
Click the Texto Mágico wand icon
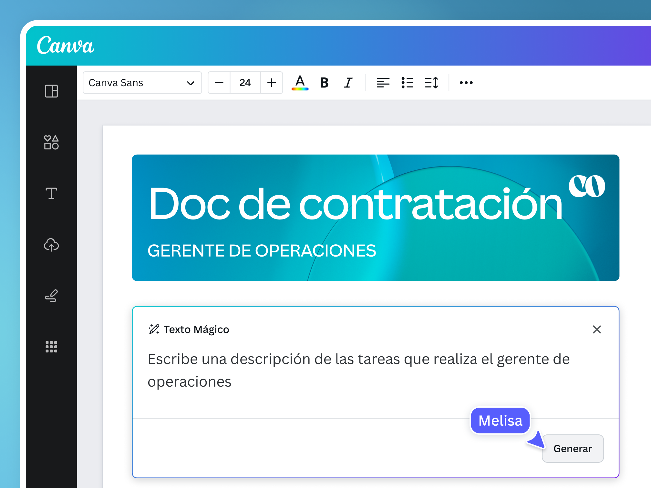tap(154, 329)
